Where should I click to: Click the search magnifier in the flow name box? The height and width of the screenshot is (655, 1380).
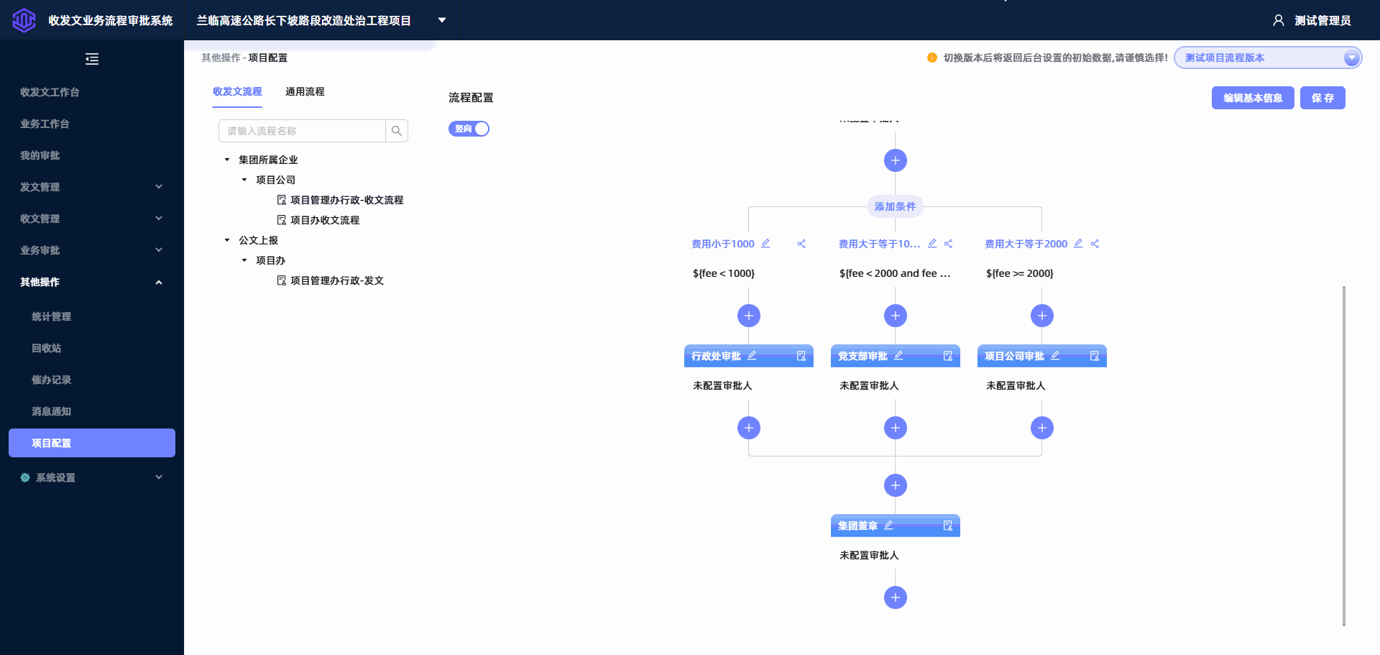(396, 131)
